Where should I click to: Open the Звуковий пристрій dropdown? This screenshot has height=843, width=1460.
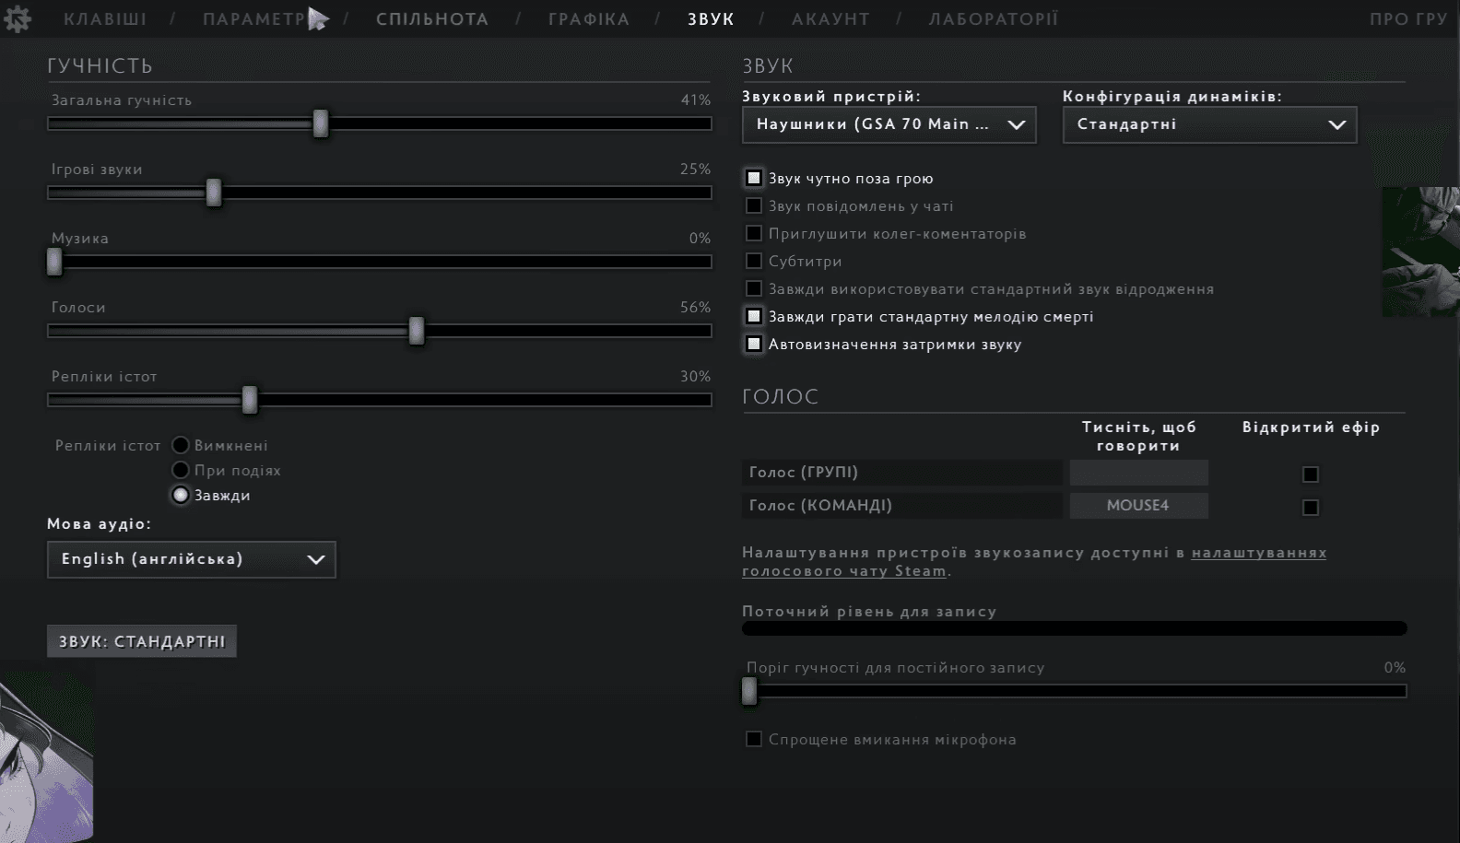(x=889, y=124)
